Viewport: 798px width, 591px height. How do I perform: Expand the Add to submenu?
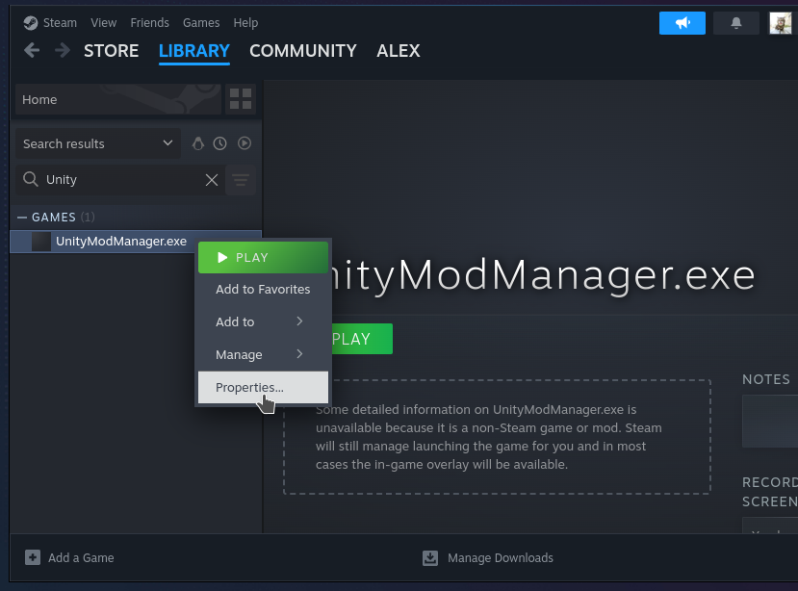pos(263,321)
